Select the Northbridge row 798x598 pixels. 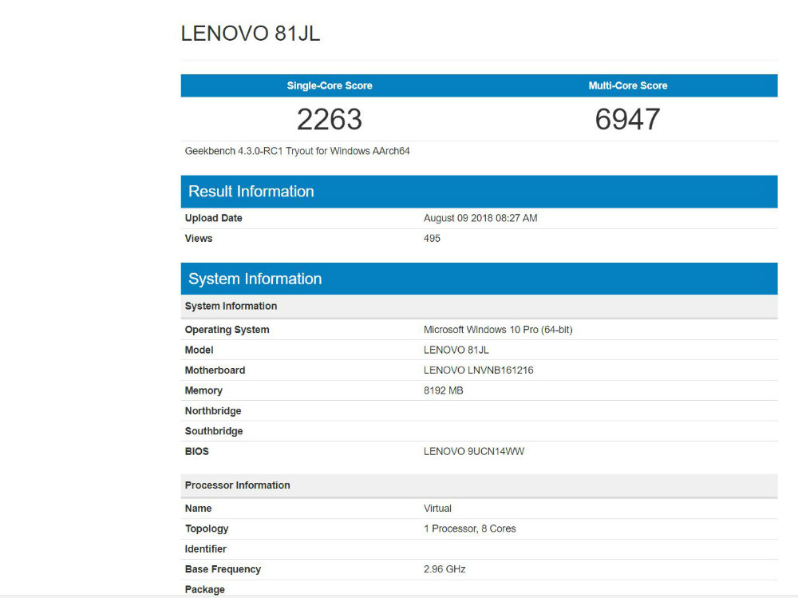[x=212, y=410]
